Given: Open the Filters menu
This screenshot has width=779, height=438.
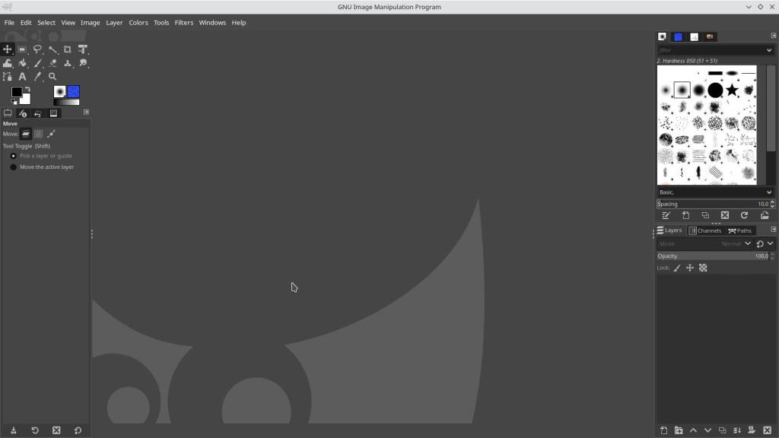Looking at the screenshot, I should click(x=184, y=22).
